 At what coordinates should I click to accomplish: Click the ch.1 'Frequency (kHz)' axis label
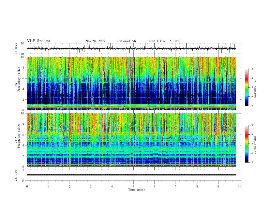19,79
